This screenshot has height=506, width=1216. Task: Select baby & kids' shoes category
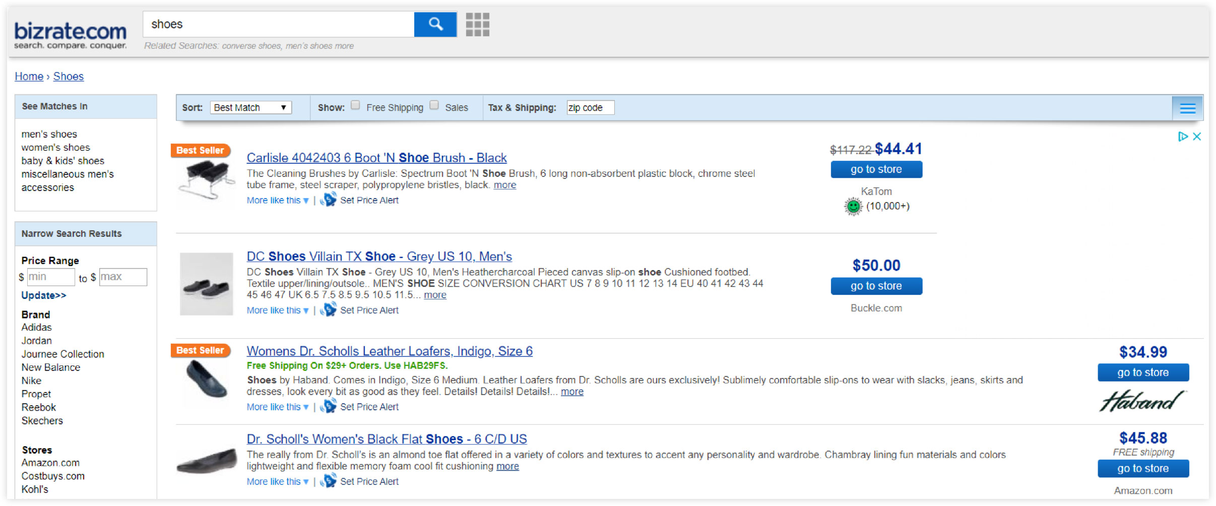pos(63,161)
